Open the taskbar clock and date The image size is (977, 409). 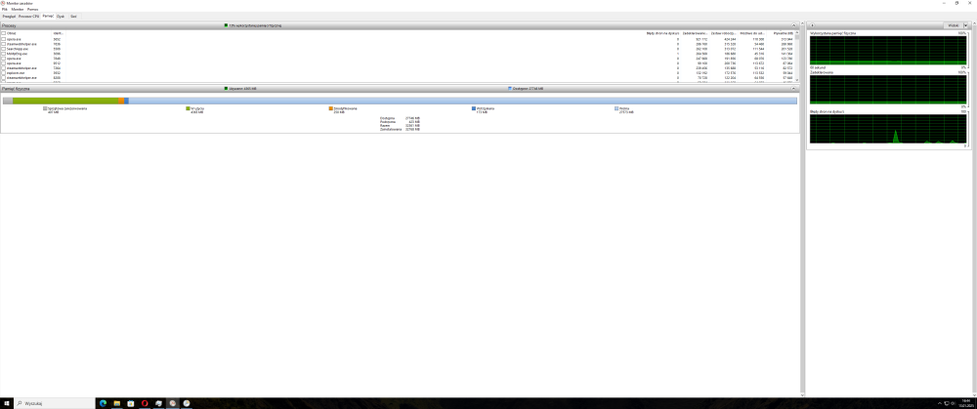coord(966,403)
